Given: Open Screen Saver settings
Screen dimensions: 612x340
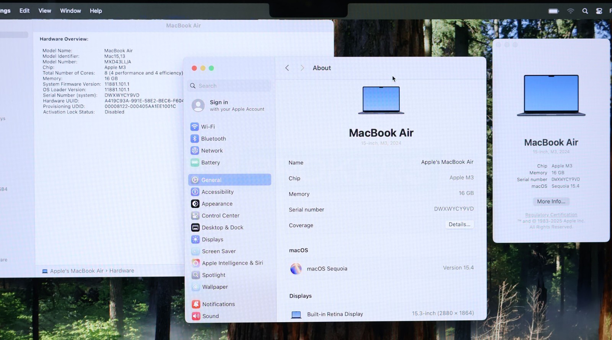Looking at the screenshot, I should 213,251.
